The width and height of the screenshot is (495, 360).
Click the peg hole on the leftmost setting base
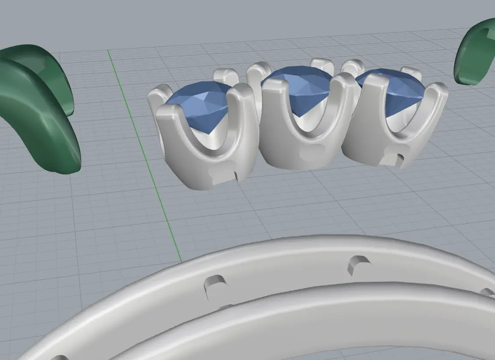click(x=236, y=176)
